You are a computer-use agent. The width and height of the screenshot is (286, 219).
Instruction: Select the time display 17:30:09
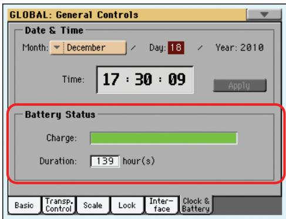click(x=145, y=80)
